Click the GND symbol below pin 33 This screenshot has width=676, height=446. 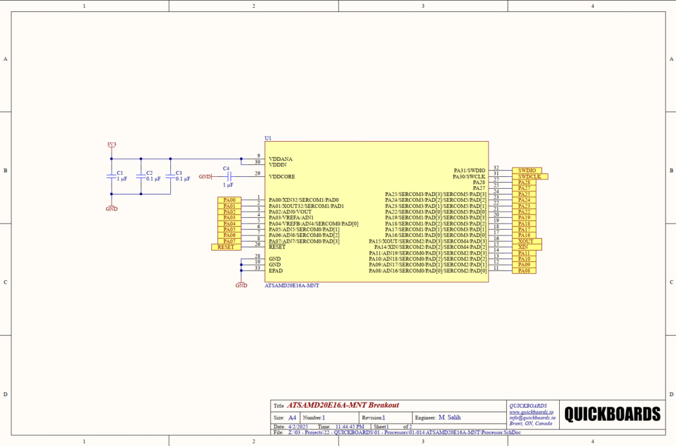(241, 284)
